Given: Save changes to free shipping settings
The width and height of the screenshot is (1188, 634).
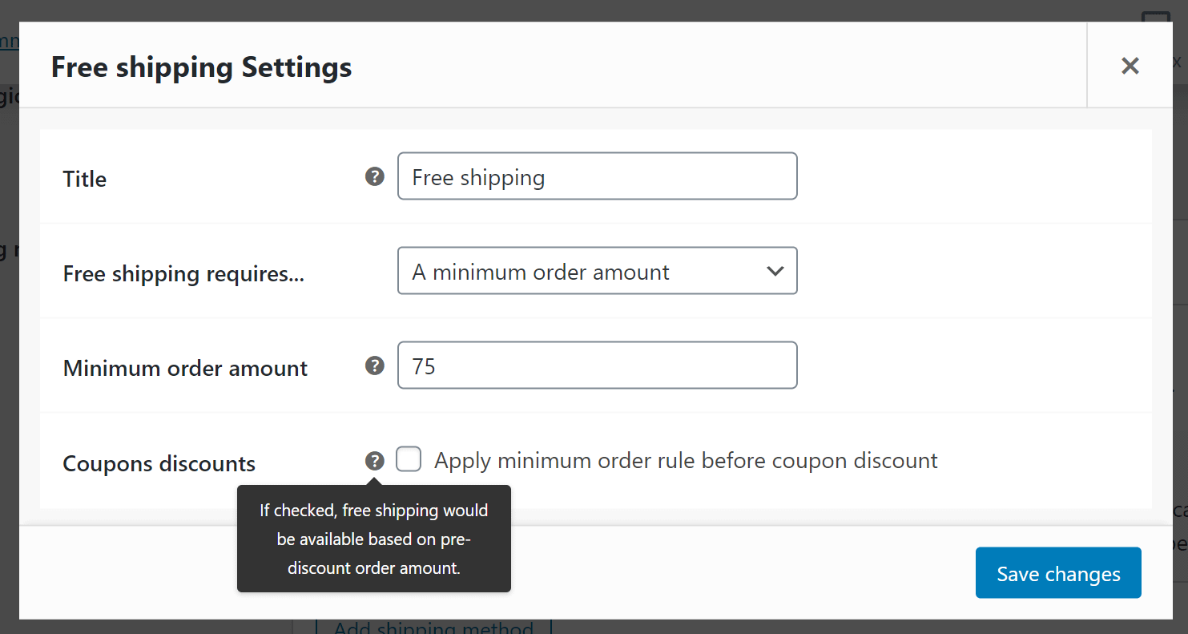Looking at the screenshot, I should pyautogui.click(x=1058, y=573).
